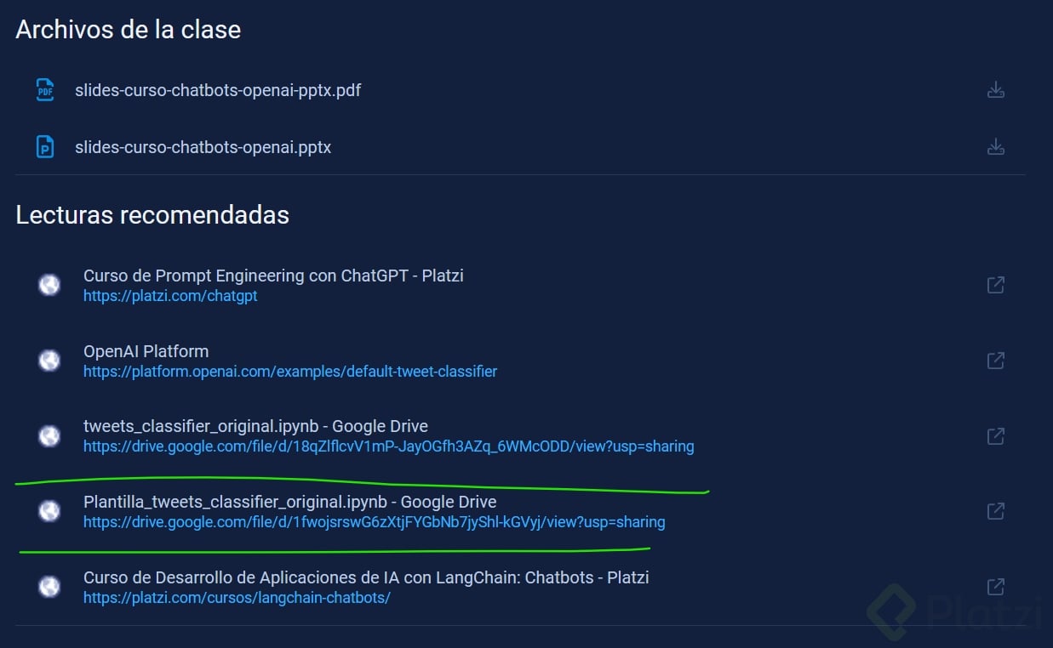
Task: Click the globe icon beside Plantilla_tweets_classifier_original.ipynb
Action: (x=49, y=511)
